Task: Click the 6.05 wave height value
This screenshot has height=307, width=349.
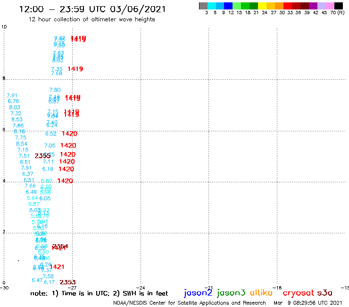Action: tap(45, 198)
